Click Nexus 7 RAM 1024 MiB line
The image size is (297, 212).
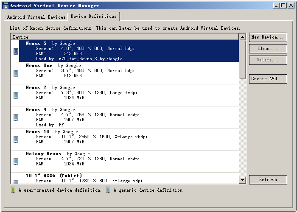[60, 98]
